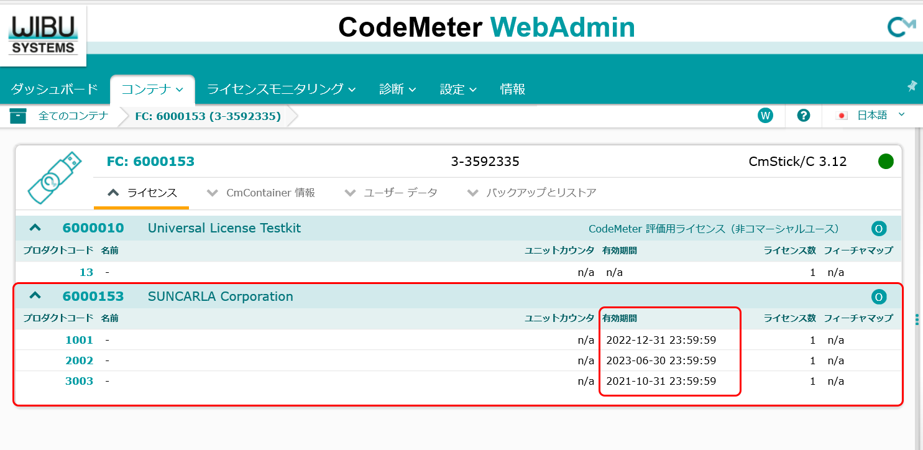
Task: Open help with the question mark icon
Action: pos(804,116)
